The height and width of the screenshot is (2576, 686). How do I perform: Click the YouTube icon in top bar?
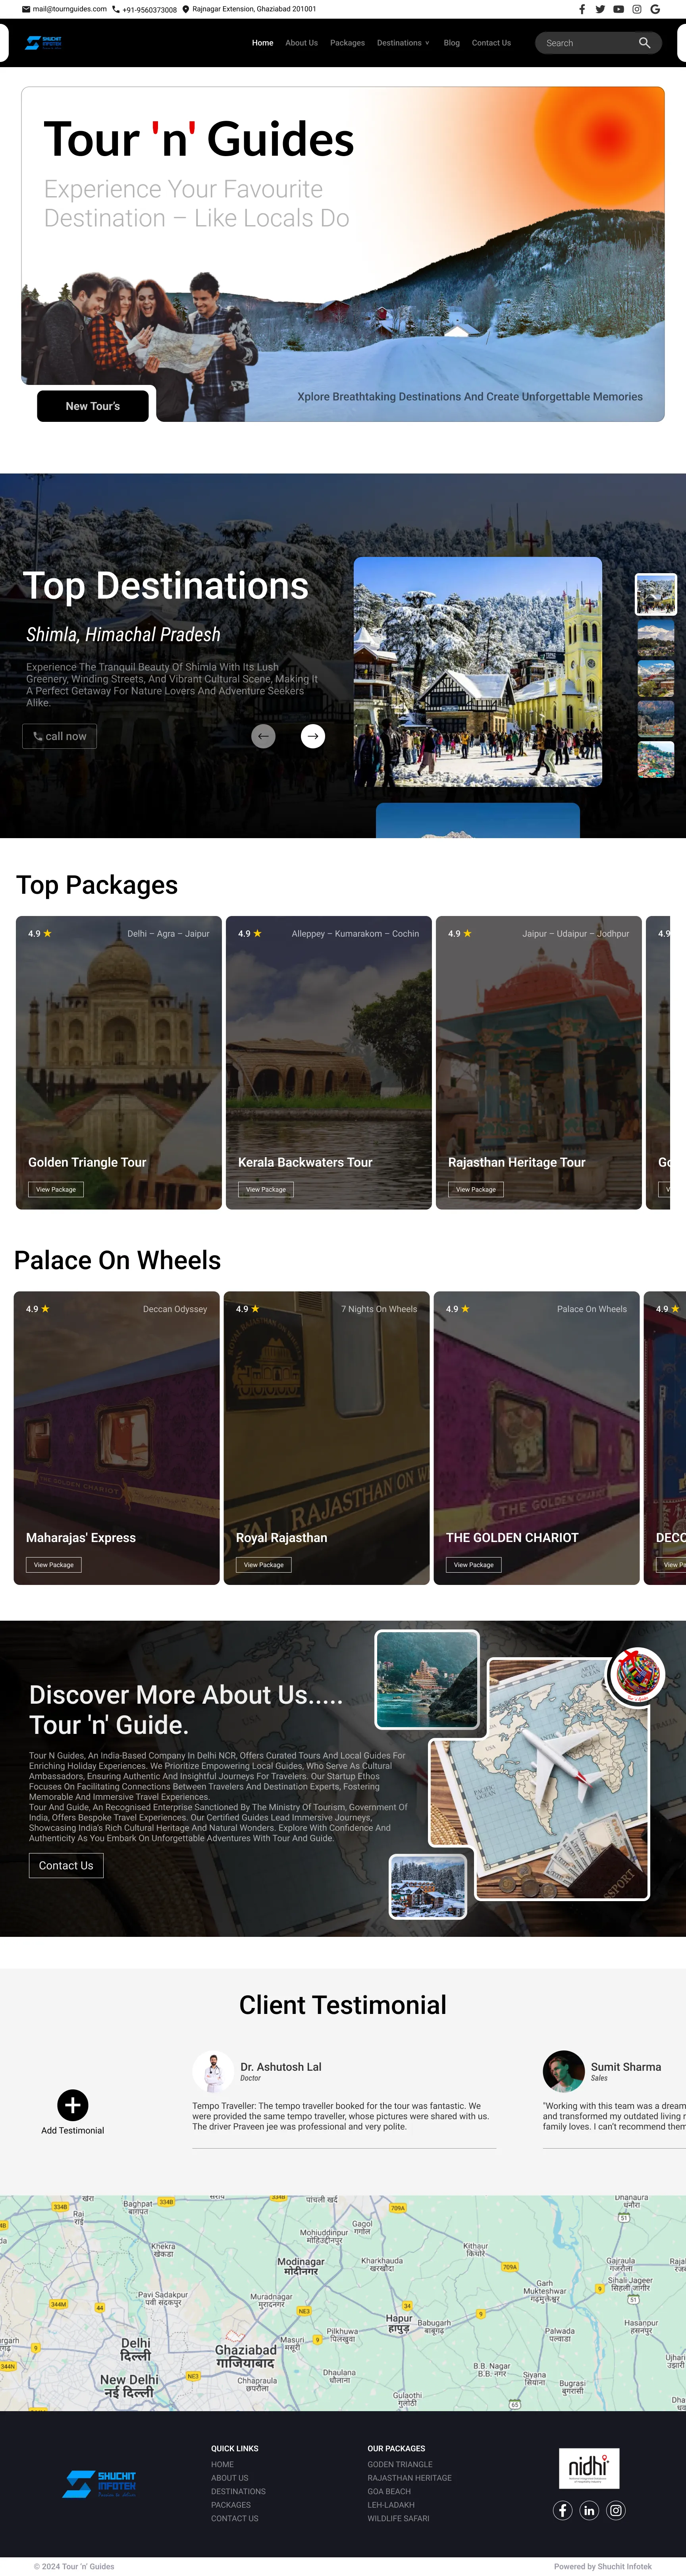click(x=618, y=9)
